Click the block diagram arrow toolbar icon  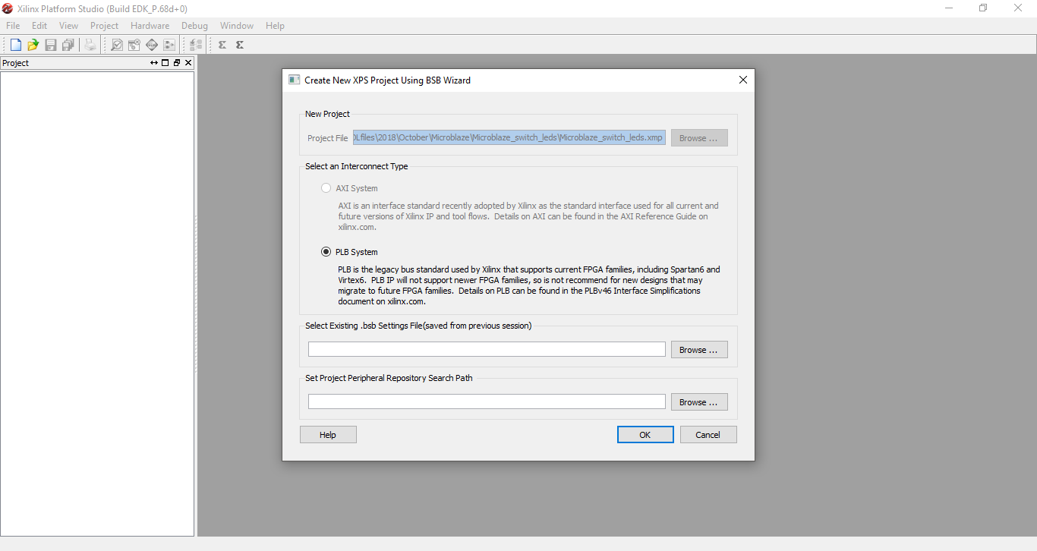(169, 45)
